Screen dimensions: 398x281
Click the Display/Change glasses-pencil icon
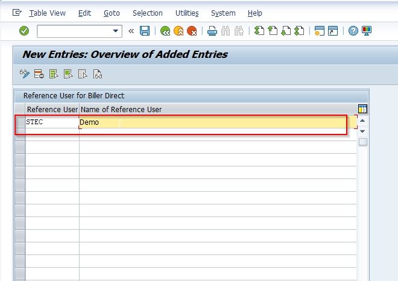[x=25, y=74]
